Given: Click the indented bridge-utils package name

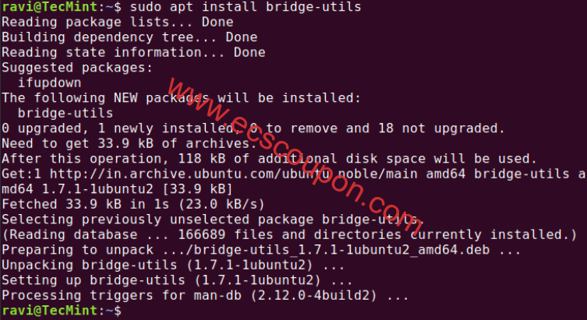Looking at the screenshot, I should [65, 113].
